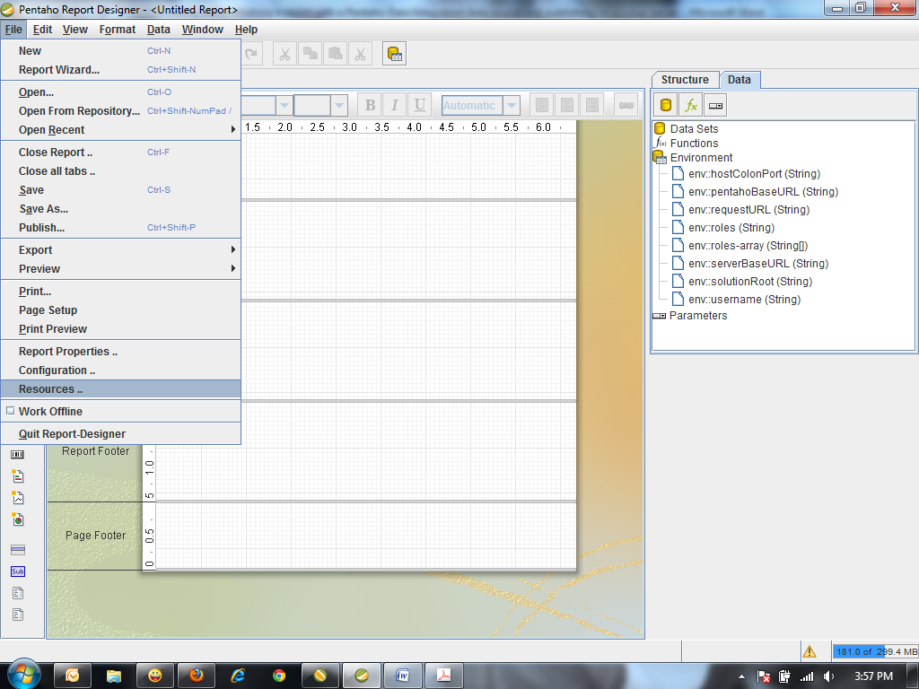Click the align right icon
Viewport: 919px width, 689px height.
click(x=592, y=106)
